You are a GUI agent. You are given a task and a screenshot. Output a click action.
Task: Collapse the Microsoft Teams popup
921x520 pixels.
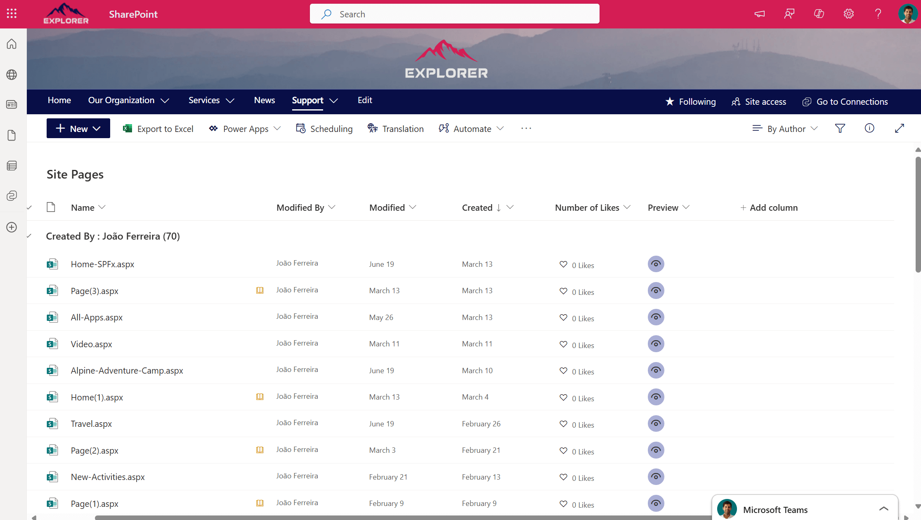[884, 509]
